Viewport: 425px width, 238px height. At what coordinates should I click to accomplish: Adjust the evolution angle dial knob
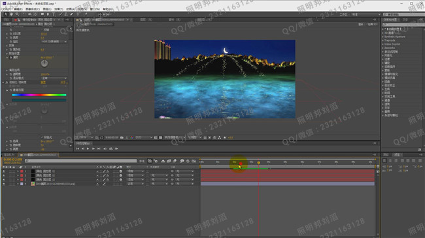44,63
